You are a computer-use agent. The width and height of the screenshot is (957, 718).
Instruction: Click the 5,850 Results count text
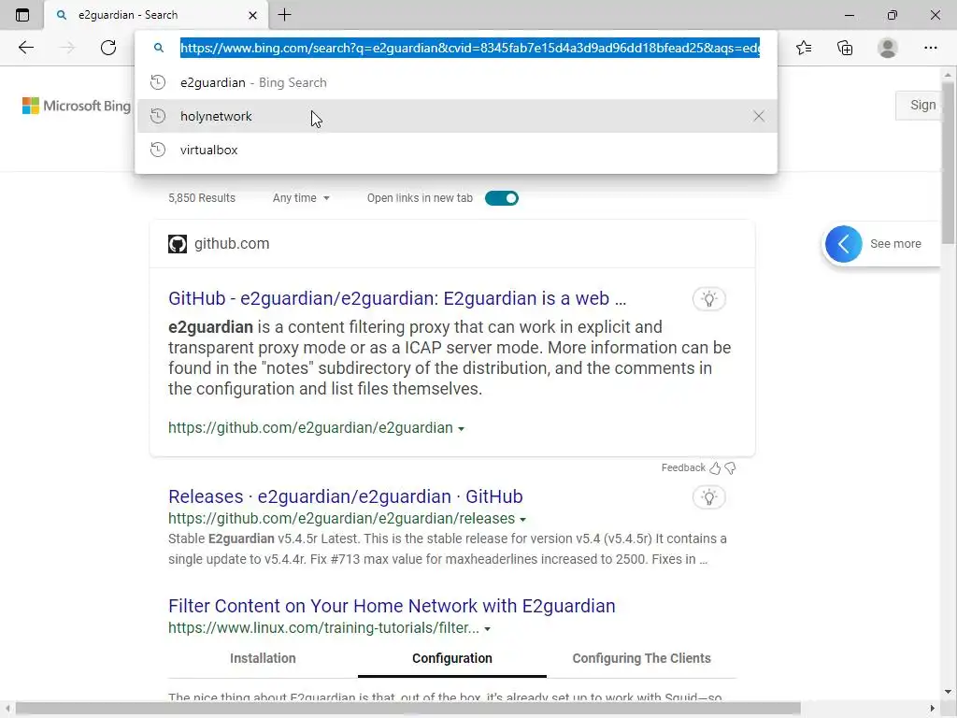pos(202,198)
